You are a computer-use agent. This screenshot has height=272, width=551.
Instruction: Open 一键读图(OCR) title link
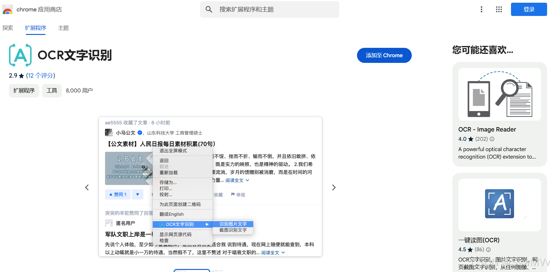tap(479, 240)
